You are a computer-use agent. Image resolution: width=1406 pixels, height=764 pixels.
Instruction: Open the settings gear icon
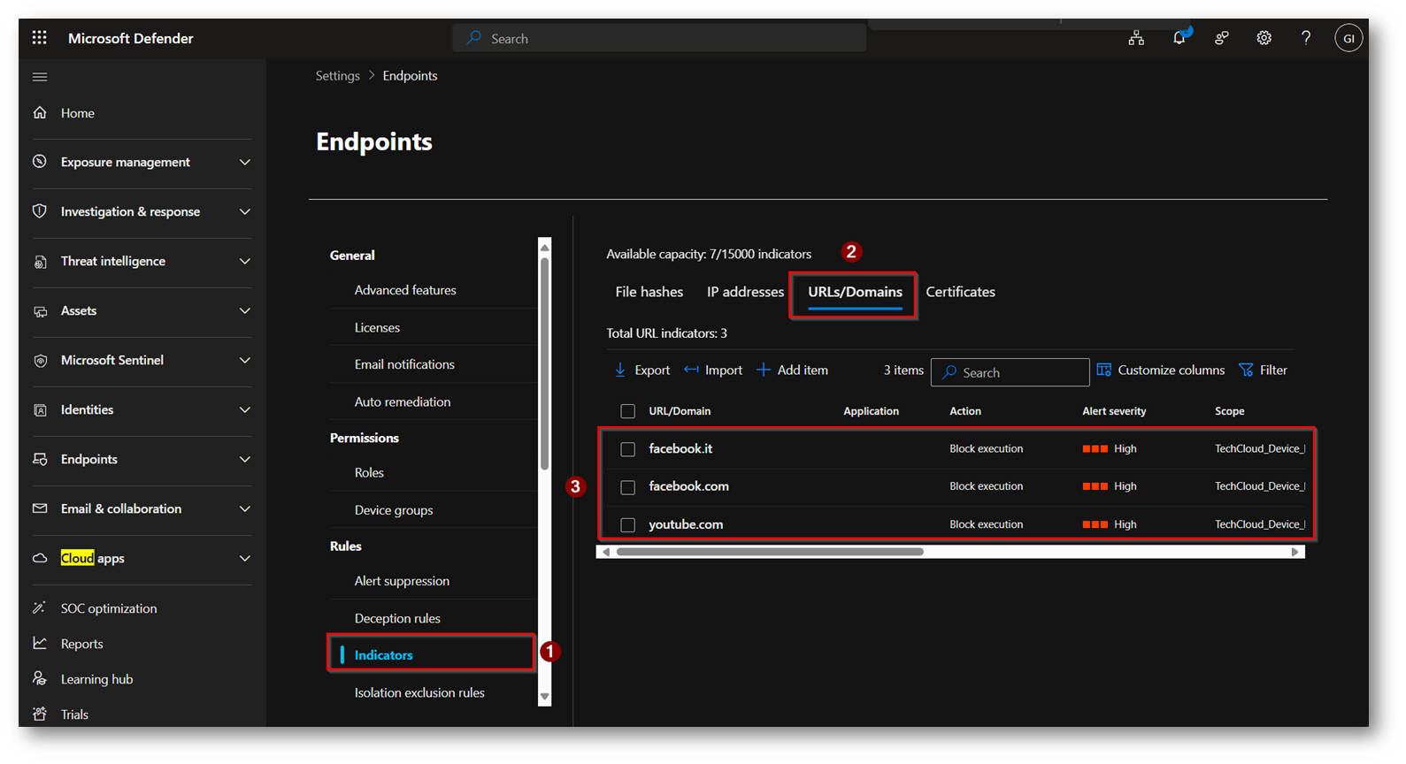coord(1264,38)
